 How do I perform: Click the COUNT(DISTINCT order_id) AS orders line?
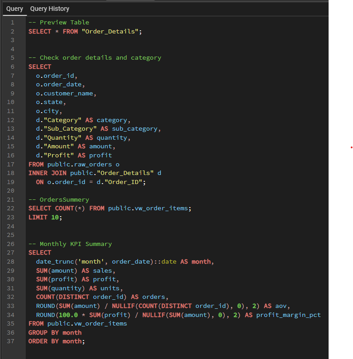coord(102,297)
